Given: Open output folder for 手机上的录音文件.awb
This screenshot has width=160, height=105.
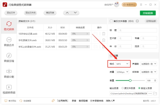Looking at the screenshot, I should 96,47.
